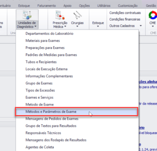
Task: Select Exames e Serviços
Action: tap(77, 98)
